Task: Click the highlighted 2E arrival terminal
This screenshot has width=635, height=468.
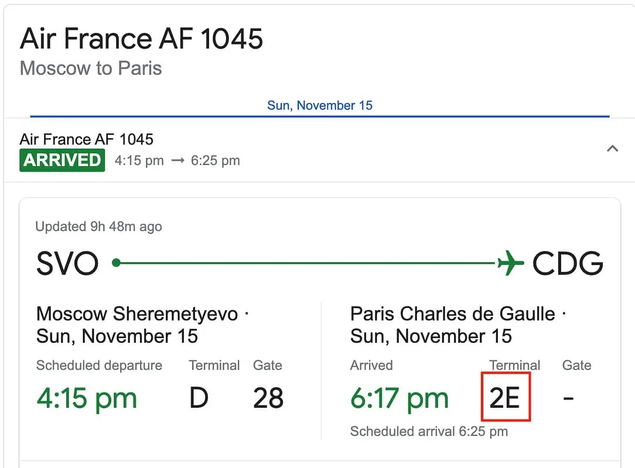Action: pyautogui.click(x=505, y=398)
